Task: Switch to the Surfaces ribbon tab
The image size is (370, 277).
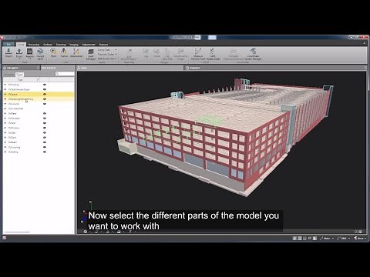Action: [48, 45]
